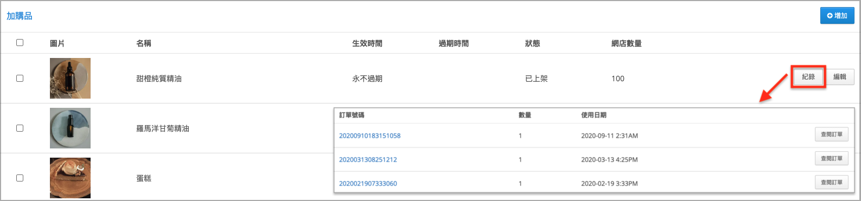Click the 狀態 column header
The image size is (861, 201).
pos(533,43)
